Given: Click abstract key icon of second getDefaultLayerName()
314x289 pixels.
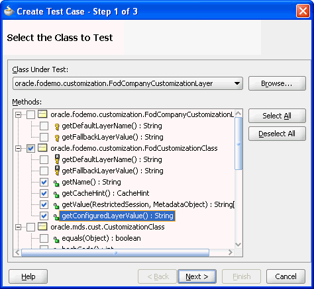Looking at the screenshot, I should [57, 159].
